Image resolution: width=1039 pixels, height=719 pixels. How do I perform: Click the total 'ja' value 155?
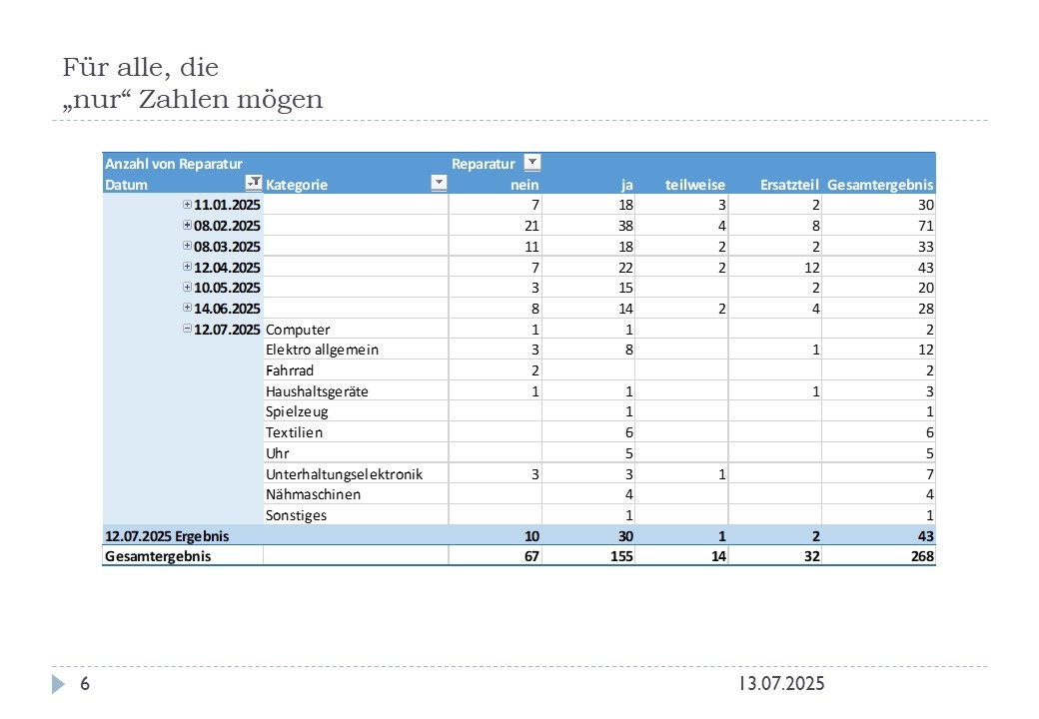pos(621,556)
